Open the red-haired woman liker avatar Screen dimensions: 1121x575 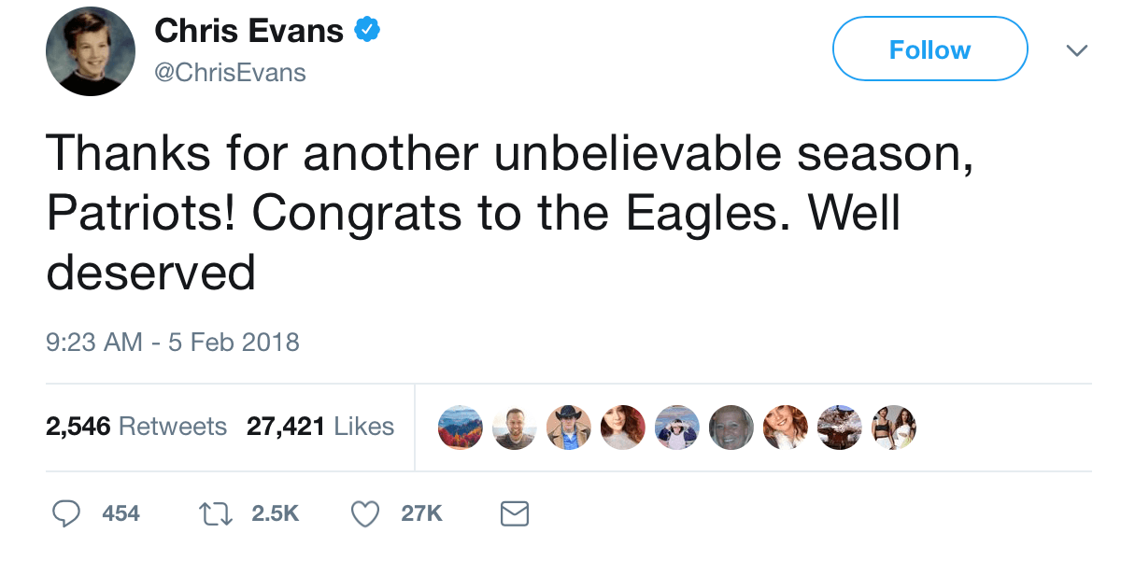click(x=623, y=428)
